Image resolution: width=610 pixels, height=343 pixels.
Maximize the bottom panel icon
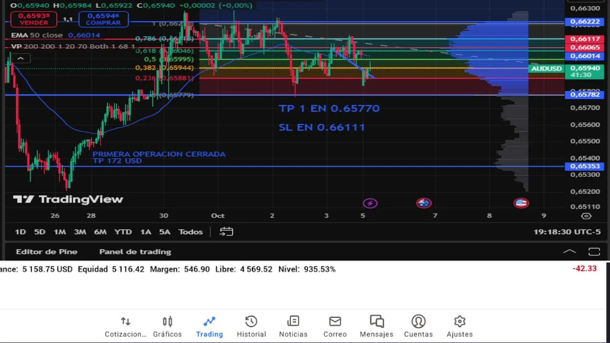click(x=594, y=252)
